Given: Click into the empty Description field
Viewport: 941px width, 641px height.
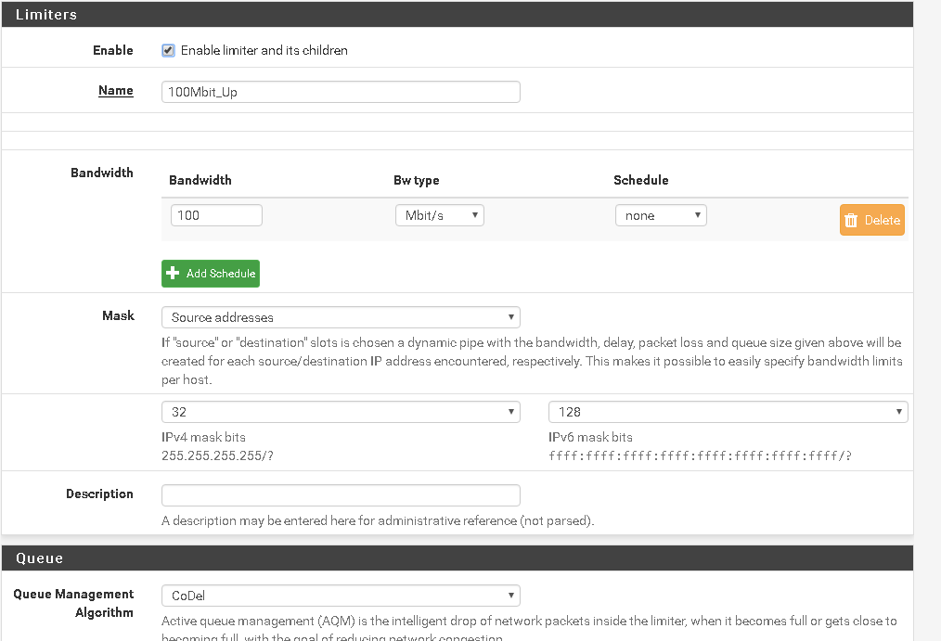Looking at the screenshot, I should [x=341, y=495].
